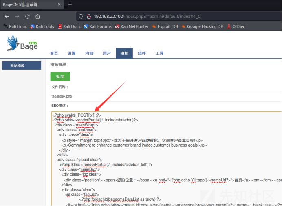Viewport: 282px width, 206px height.
Task: Switch to the 设置 menu tab
Action: 71,54
